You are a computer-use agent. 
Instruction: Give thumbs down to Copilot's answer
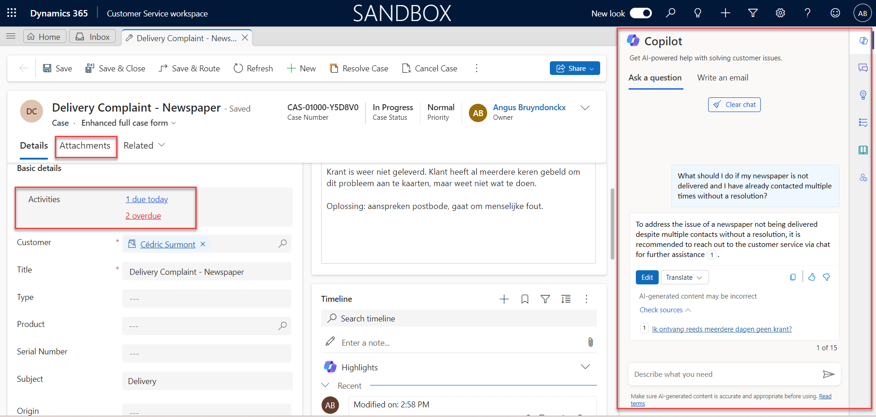point(827,277)
